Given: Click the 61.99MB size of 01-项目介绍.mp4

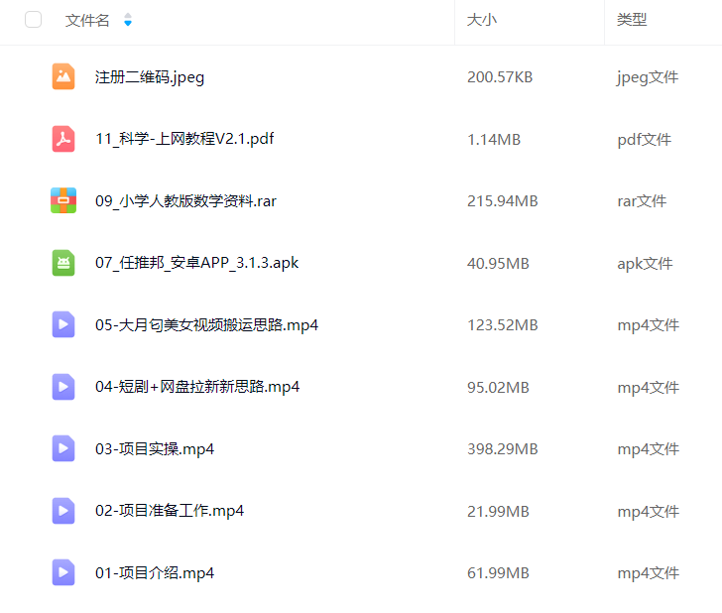Looking at the screenshot, I should (498, 573).
